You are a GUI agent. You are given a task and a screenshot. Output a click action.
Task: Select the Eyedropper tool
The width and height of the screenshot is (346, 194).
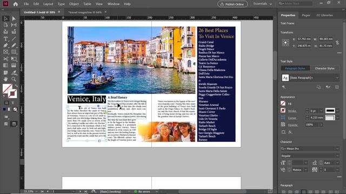click(x=14, y=72)
